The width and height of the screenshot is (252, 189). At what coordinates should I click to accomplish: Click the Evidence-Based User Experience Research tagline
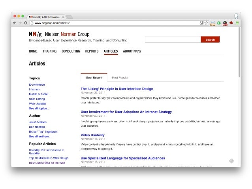[78, 40]
